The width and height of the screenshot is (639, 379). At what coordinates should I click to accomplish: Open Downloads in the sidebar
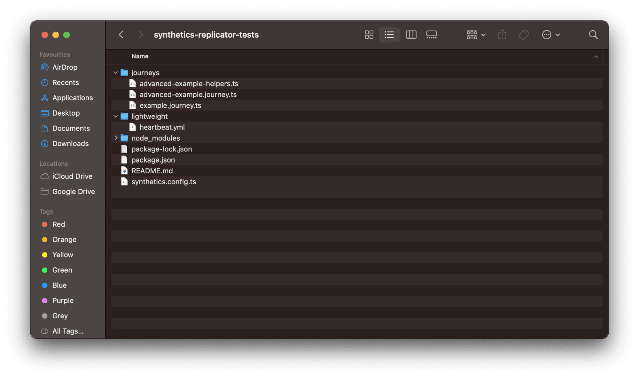coord(70,144)
